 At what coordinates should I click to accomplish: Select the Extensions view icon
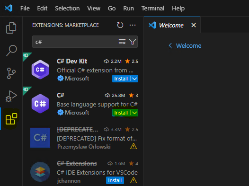[11, 119]
